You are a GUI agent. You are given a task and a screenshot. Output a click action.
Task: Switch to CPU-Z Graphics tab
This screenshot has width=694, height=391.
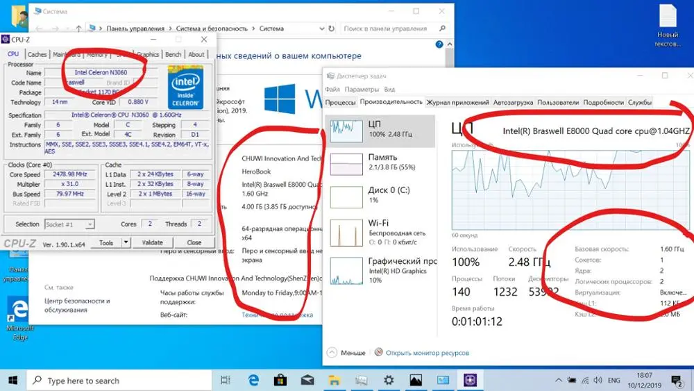click(x=148, y=54)
